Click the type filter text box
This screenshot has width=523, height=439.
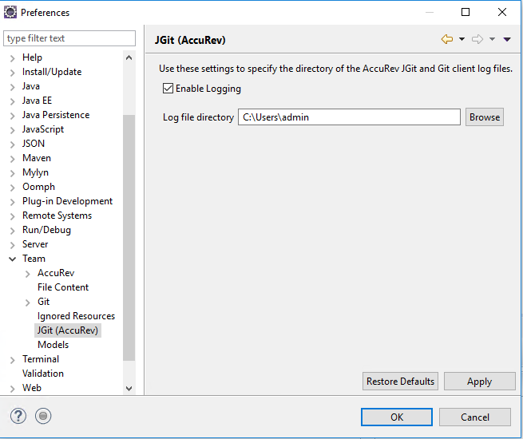click(70, 38)
